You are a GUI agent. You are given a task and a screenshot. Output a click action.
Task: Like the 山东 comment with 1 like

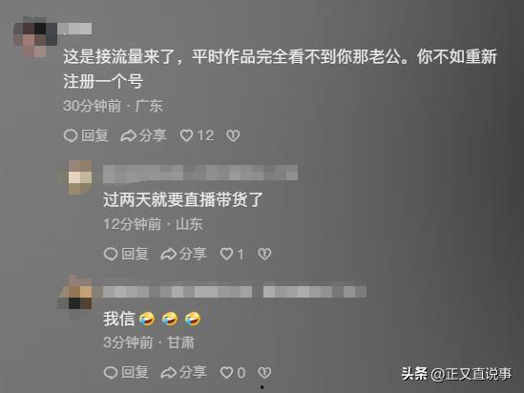232,254
